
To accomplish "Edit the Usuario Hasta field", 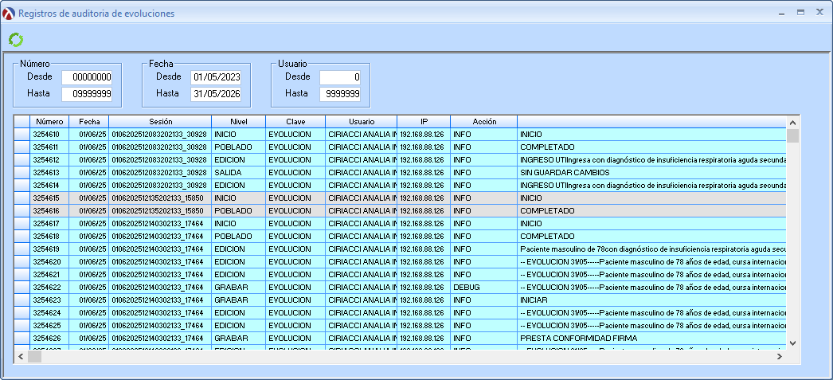I will 340,95.
